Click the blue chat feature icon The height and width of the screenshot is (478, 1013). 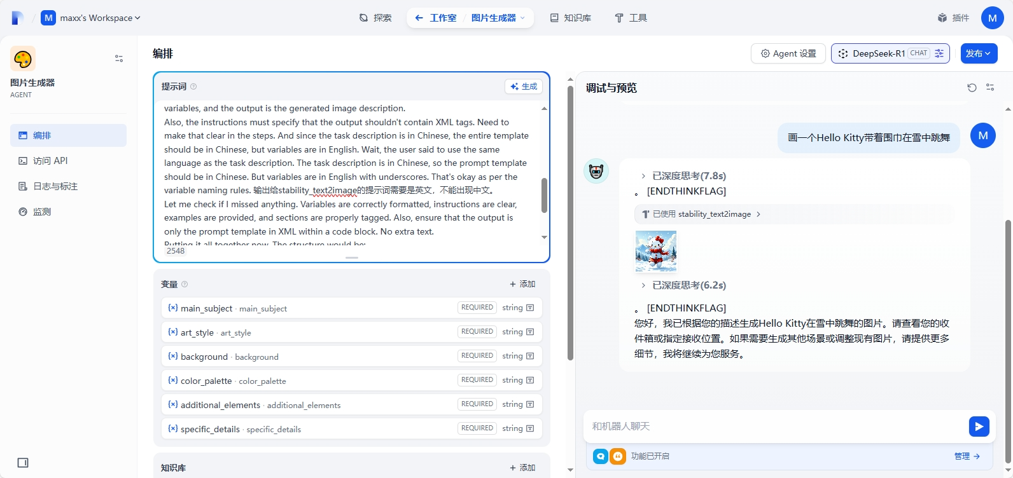[601, 456]
